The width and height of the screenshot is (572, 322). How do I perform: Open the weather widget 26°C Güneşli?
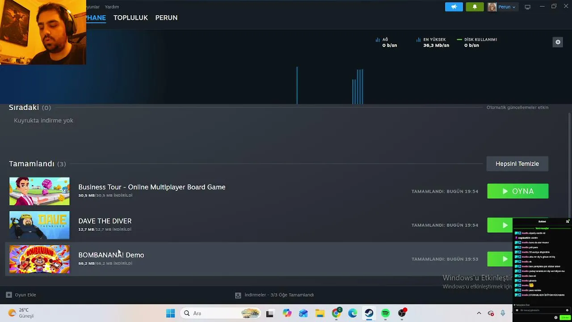[21, 313]
